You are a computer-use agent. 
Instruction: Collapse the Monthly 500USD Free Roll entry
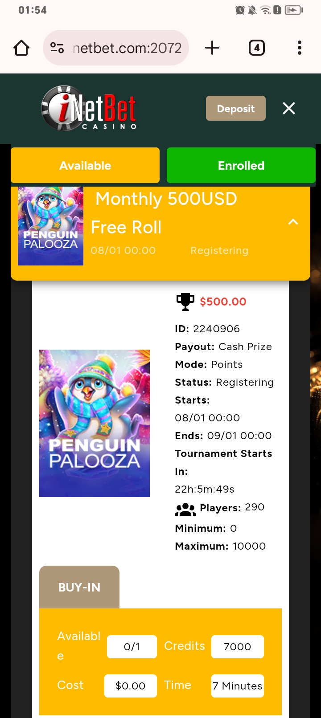(293, 222)
